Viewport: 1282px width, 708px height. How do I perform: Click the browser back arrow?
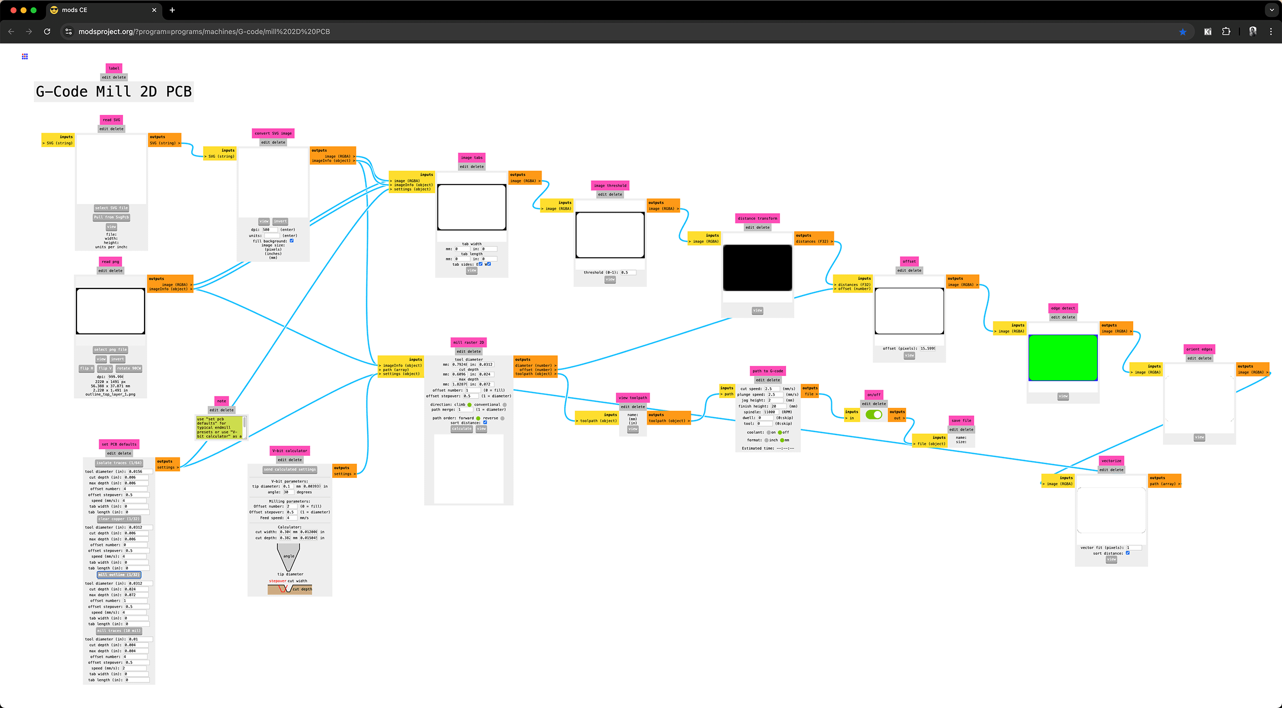point(11,32)
